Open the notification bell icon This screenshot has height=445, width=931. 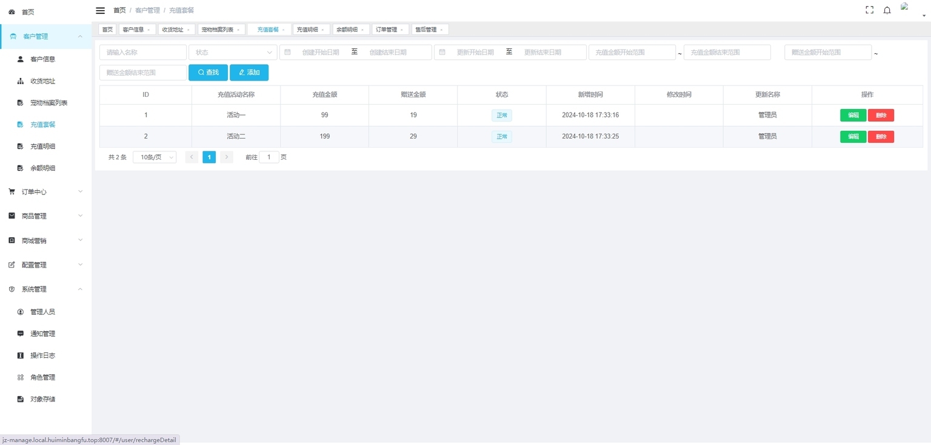[x=887, y=10]
